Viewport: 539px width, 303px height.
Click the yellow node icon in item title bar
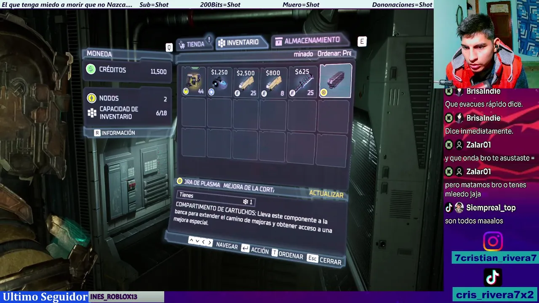[180, 181]
